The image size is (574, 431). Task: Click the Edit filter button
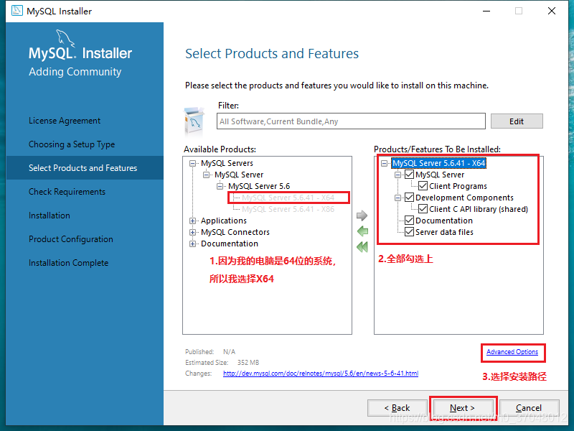click(x=517, y=121)
